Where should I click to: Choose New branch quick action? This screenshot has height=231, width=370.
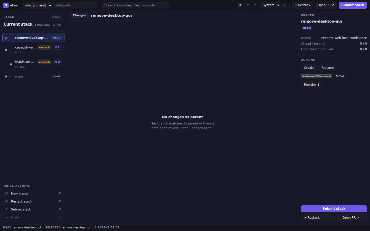tap(33, 194)
